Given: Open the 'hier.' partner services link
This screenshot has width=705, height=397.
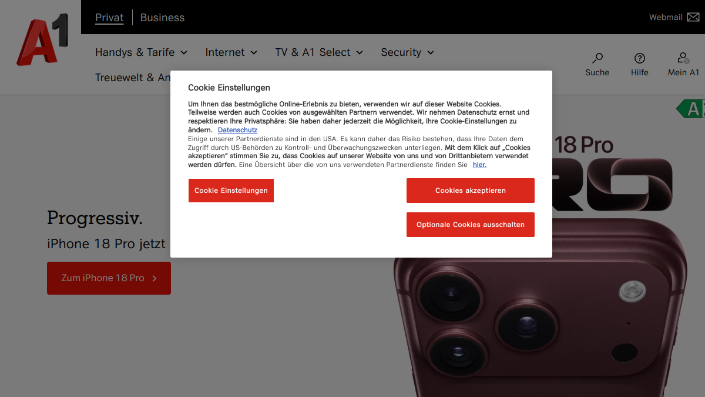Looking at the screenshot, I should (479, 165).
